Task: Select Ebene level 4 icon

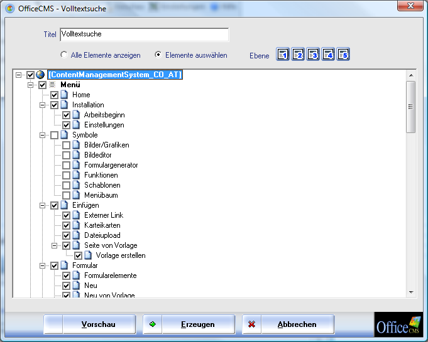Action: [x=328, y=54]
